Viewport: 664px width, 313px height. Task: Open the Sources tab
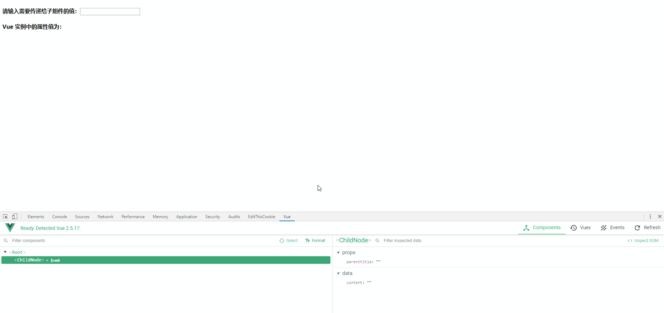tap(82, 217)
